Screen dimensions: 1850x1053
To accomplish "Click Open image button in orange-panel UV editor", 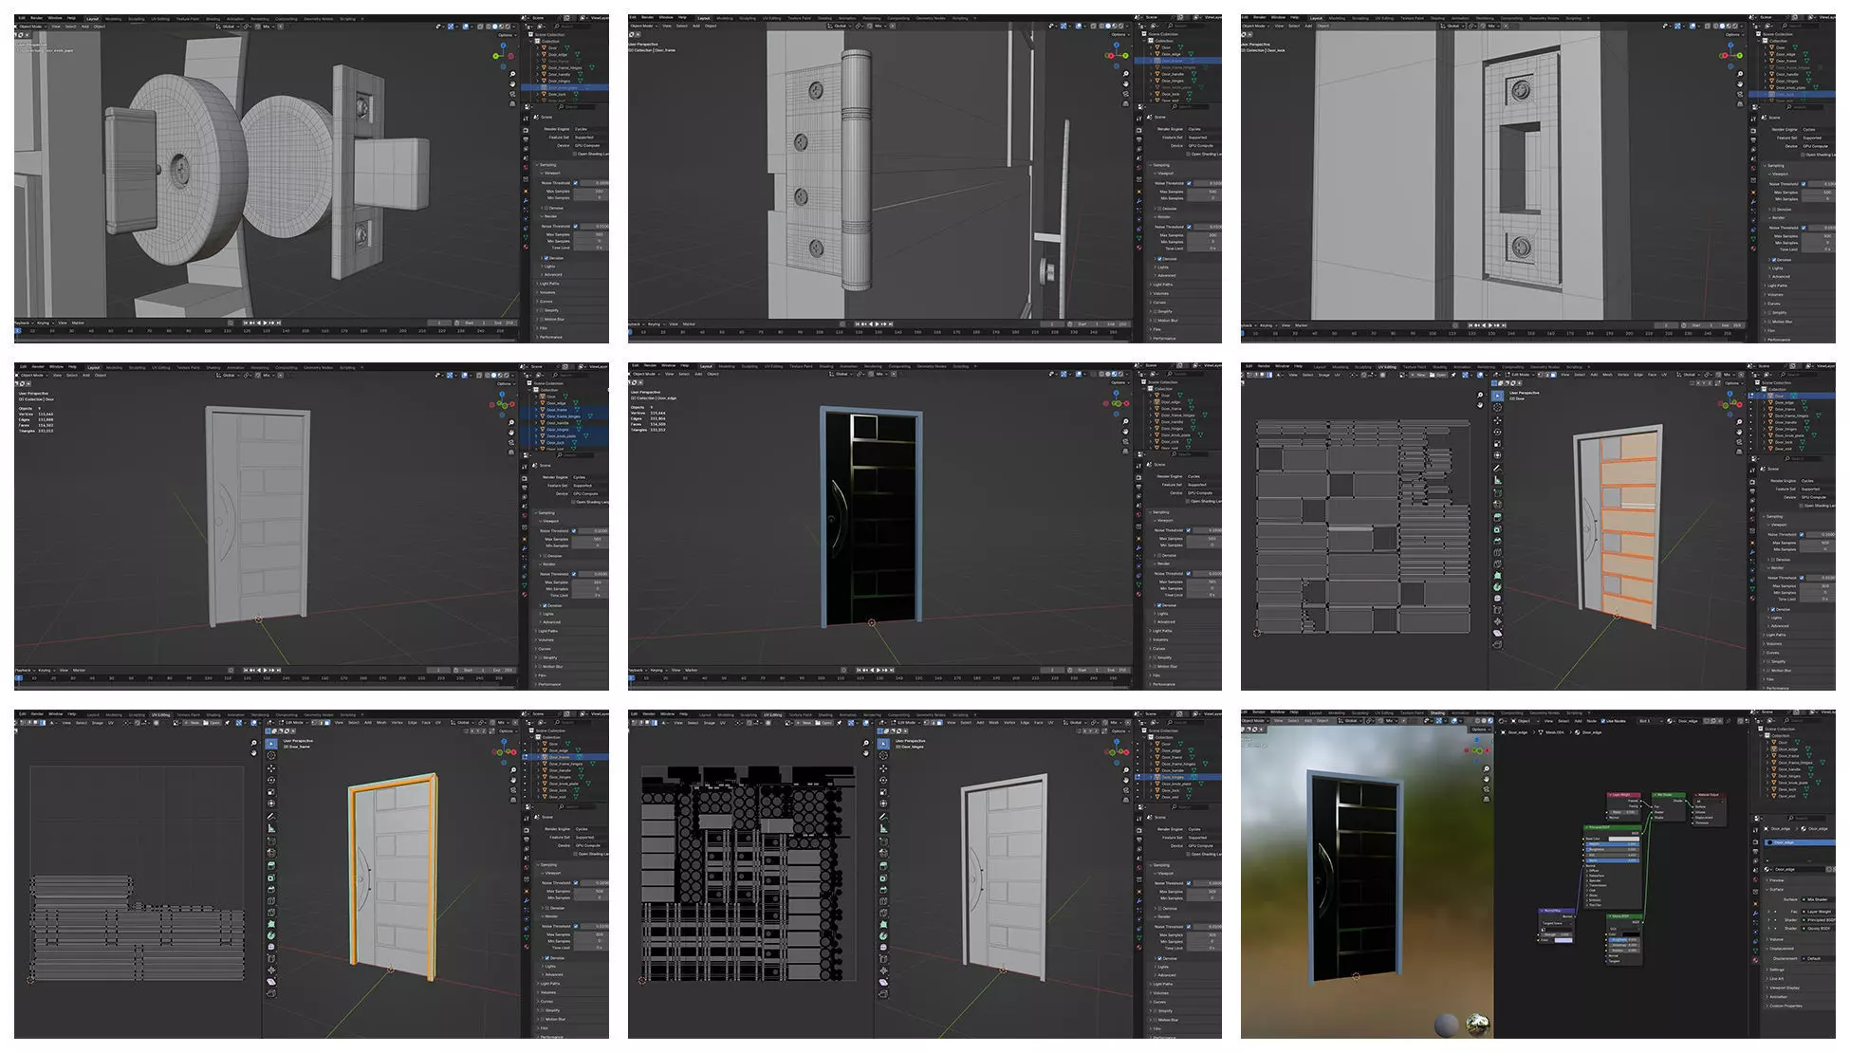I will tap(1438, 375).
